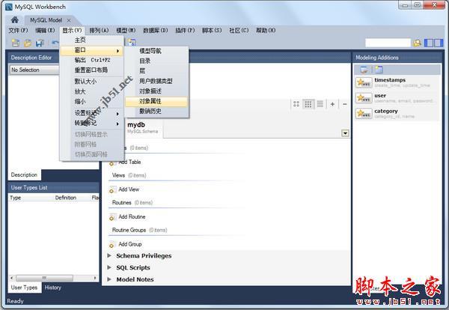Click the home tab icon
449x310 pixels.
(x=15, y=20)
